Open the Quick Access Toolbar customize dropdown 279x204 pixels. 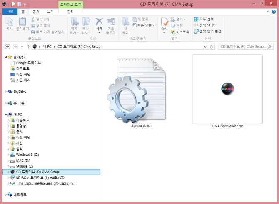click(x=25, y=4)
